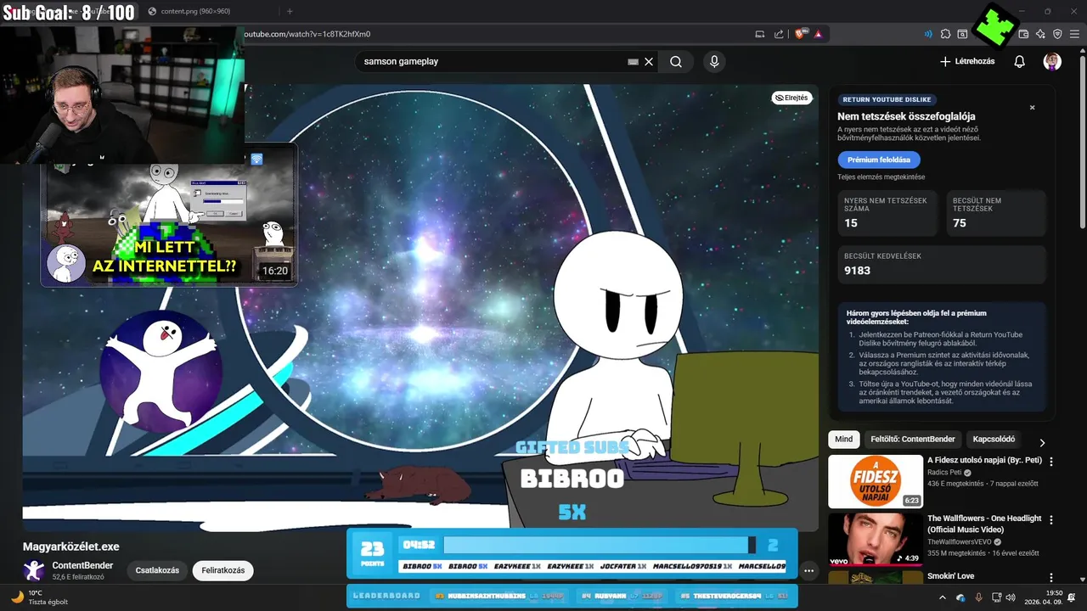Viewport: 1087px width, 611px height.
Task: Open the weather widget in taskbar
Action: point(39,597)
